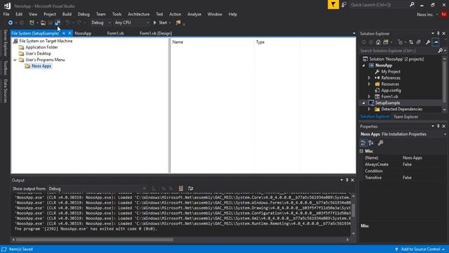Screen dimensions: 449x253
Task: Click the pin icon on File System tab
Action: tap(64, 33)
